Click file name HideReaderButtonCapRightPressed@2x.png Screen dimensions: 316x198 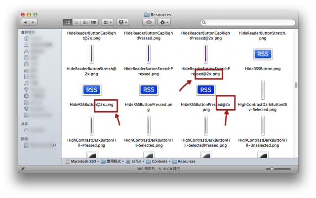coord(205,36)
